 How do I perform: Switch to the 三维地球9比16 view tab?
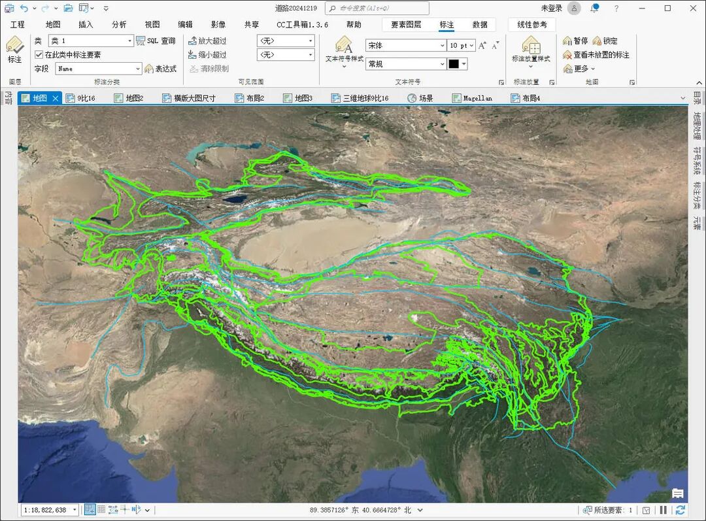(x=360, y=97)
